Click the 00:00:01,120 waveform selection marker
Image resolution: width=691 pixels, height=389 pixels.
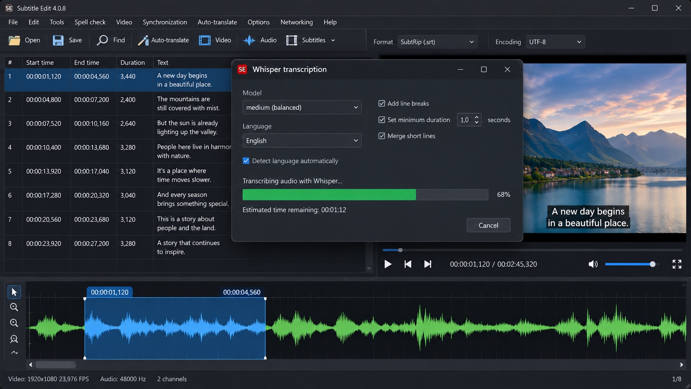pyautogui.click(x=110, y=292)
